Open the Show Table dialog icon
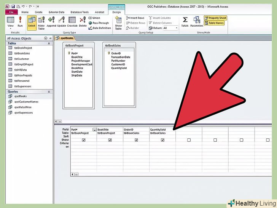Screen dimensions: 277x208 coord(118,22)
